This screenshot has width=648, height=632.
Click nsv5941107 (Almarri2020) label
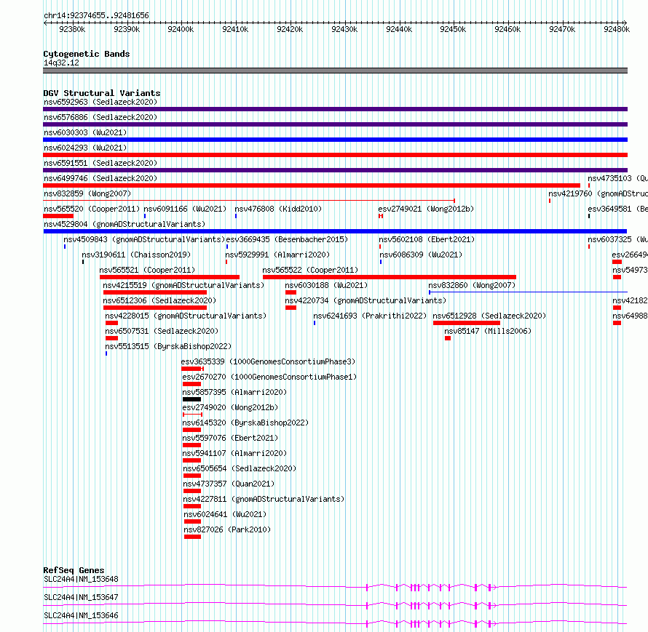point(234,453)
